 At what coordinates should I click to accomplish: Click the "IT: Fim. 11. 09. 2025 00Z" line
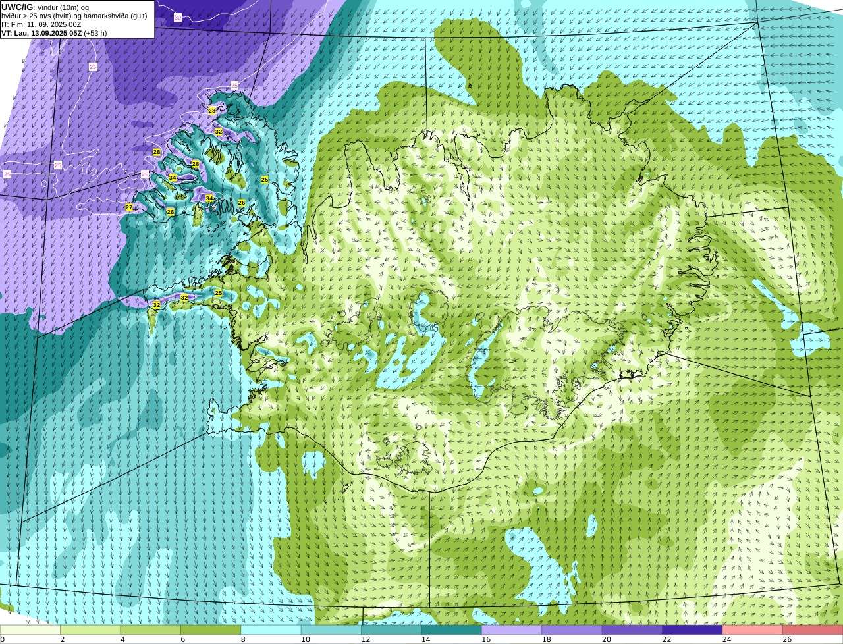(41, 24)
